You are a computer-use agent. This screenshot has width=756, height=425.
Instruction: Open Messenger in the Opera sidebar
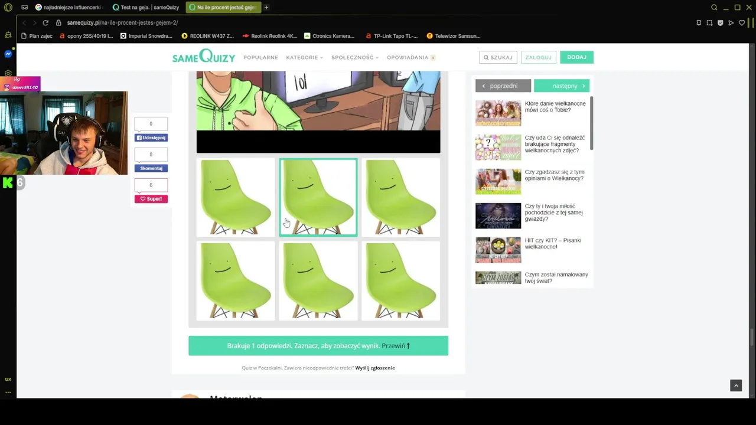tap(8, 54)
